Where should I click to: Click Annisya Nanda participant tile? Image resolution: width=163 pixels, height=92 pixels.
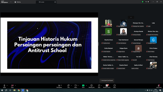(138, 32)
